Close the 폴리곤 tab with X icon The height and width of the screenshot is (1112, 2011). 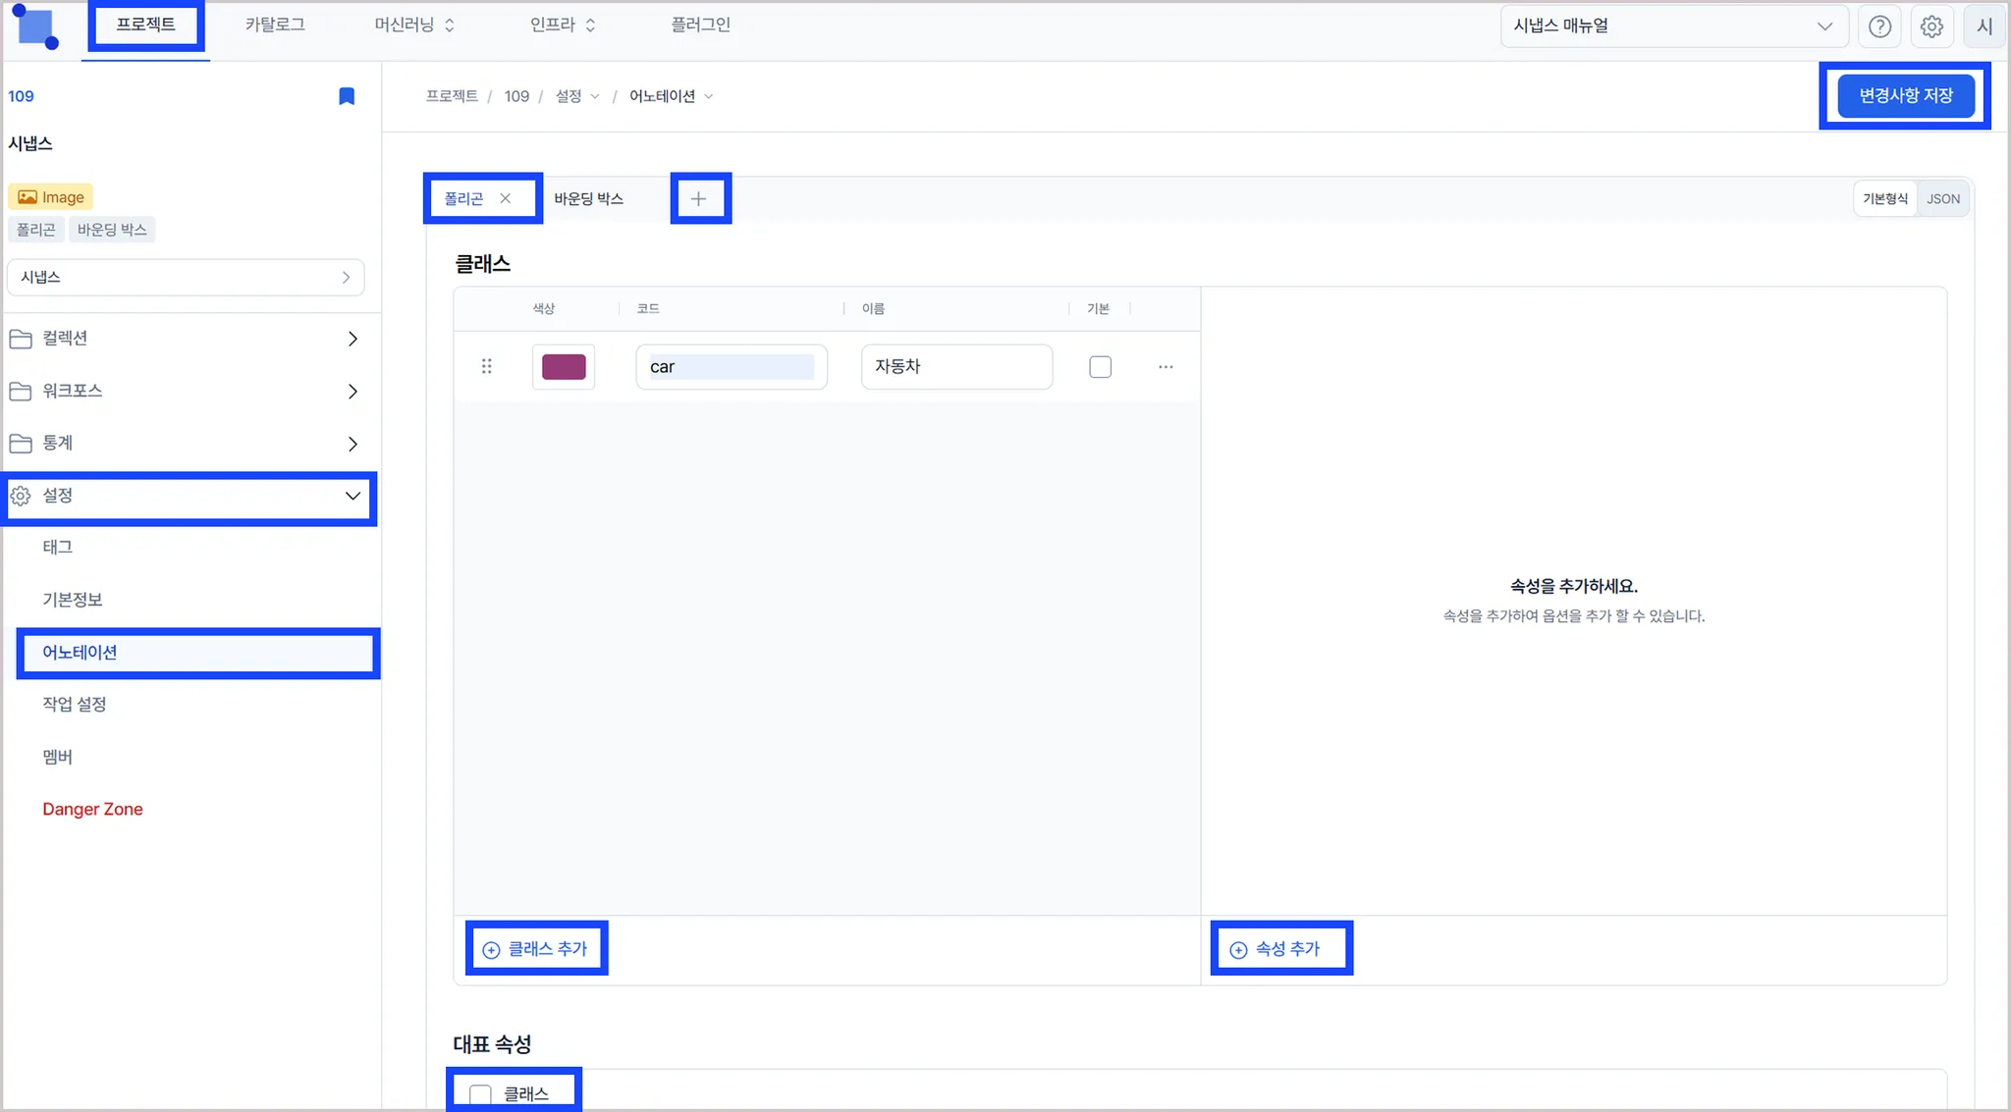(x=506, y=198)
